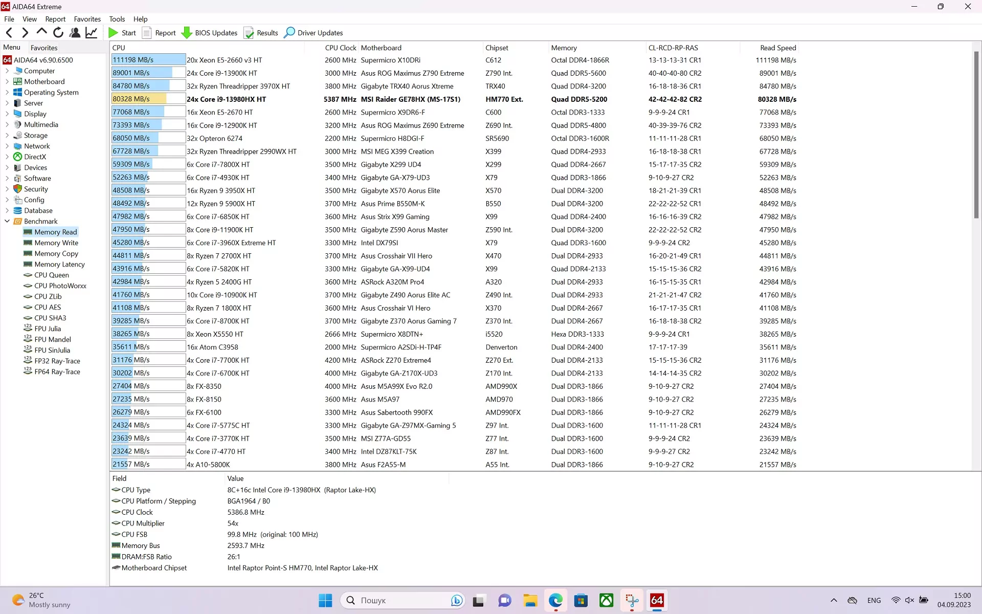
Task: Click the graph chart toolbar icon
Action: tap(91, 33)
